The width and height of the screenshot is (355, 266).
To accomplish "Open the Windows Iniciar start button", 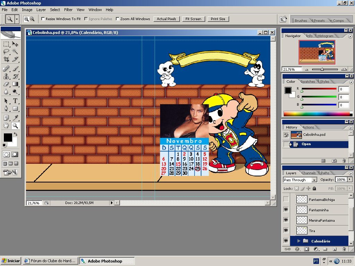I will click(x=11, y=261).
